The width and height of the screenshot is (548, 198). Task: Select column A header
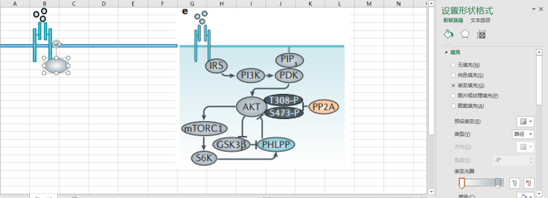coord(15,4)
